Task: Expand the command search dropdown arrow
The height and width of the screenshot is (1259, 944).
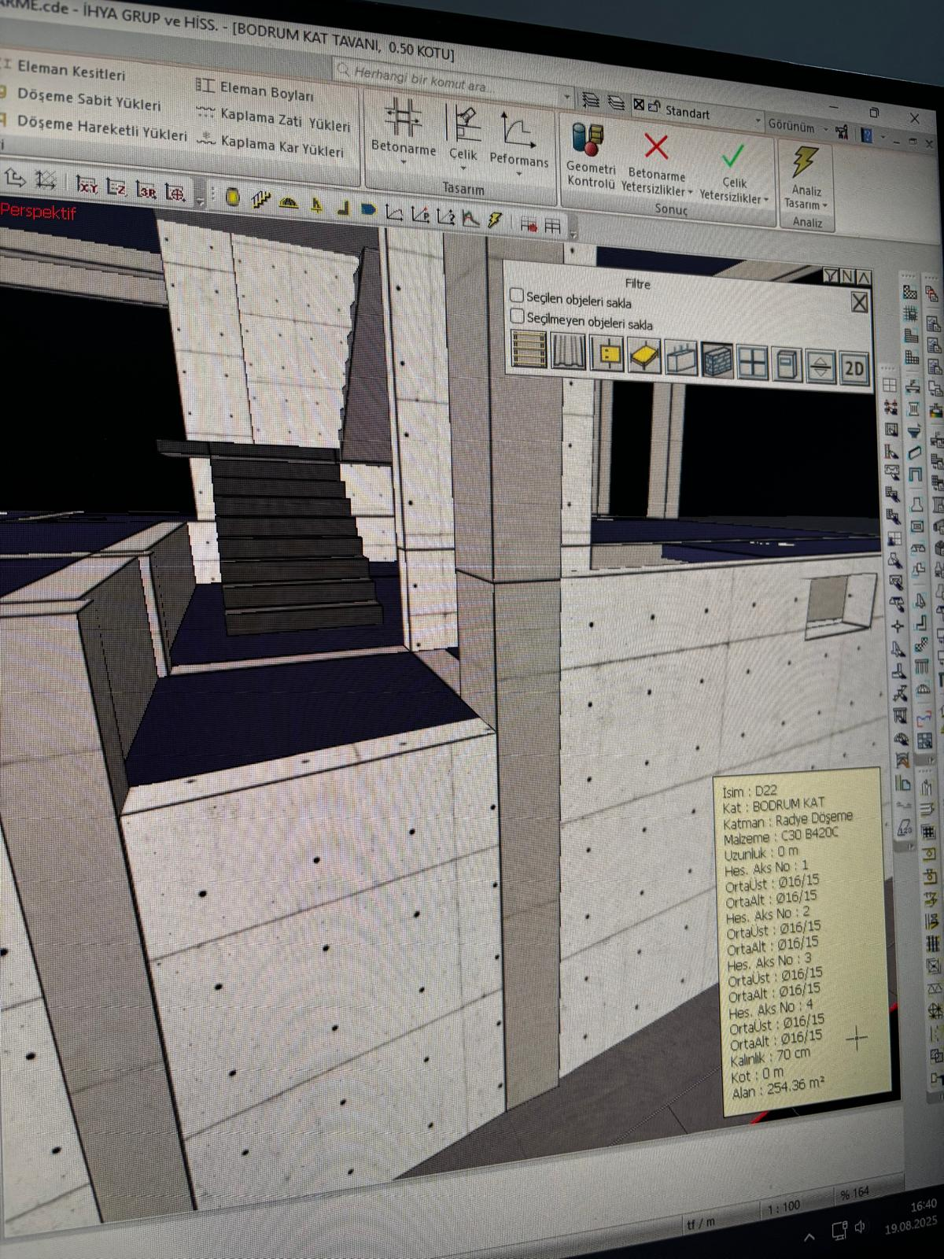Action: point(567,98)
